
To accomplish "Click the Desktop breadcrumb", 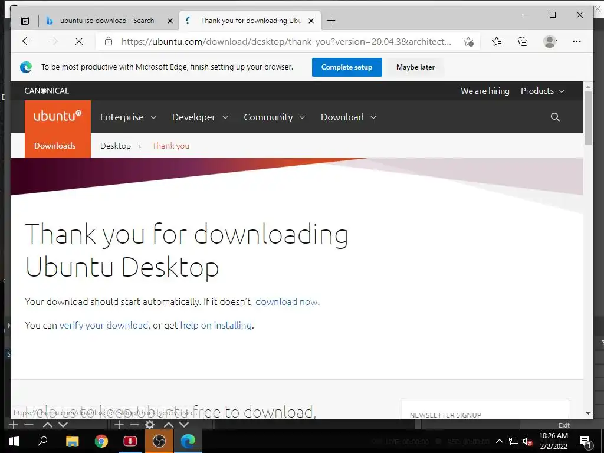I will [x=116, y=146].
